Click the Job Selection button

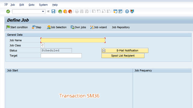(57, 27)
